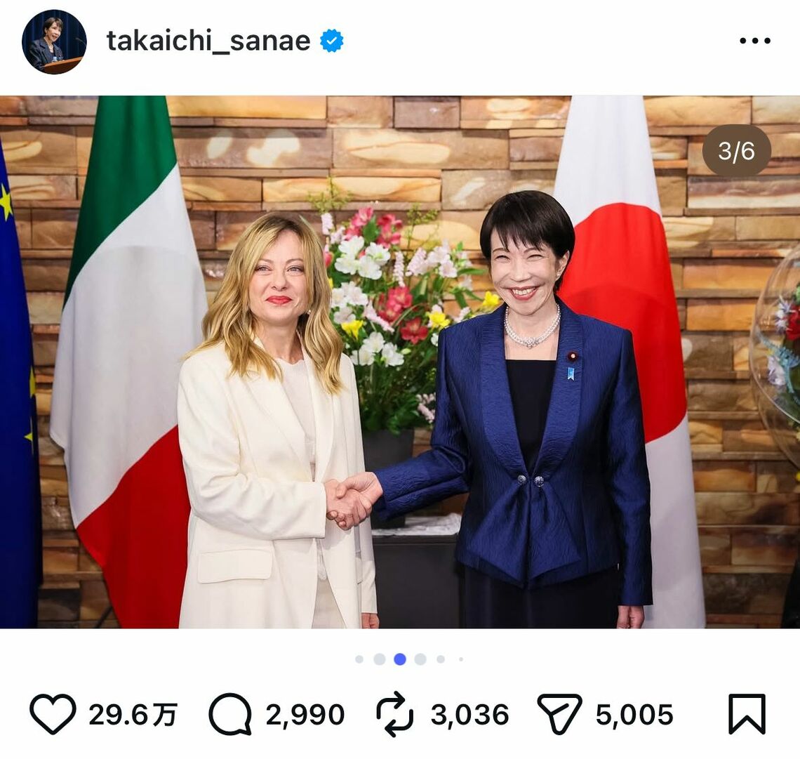Viewport: 800px width, 759px height.
Task: View the 29.6万 likes count
Action: pyautogui.click(x=133, y=715)
